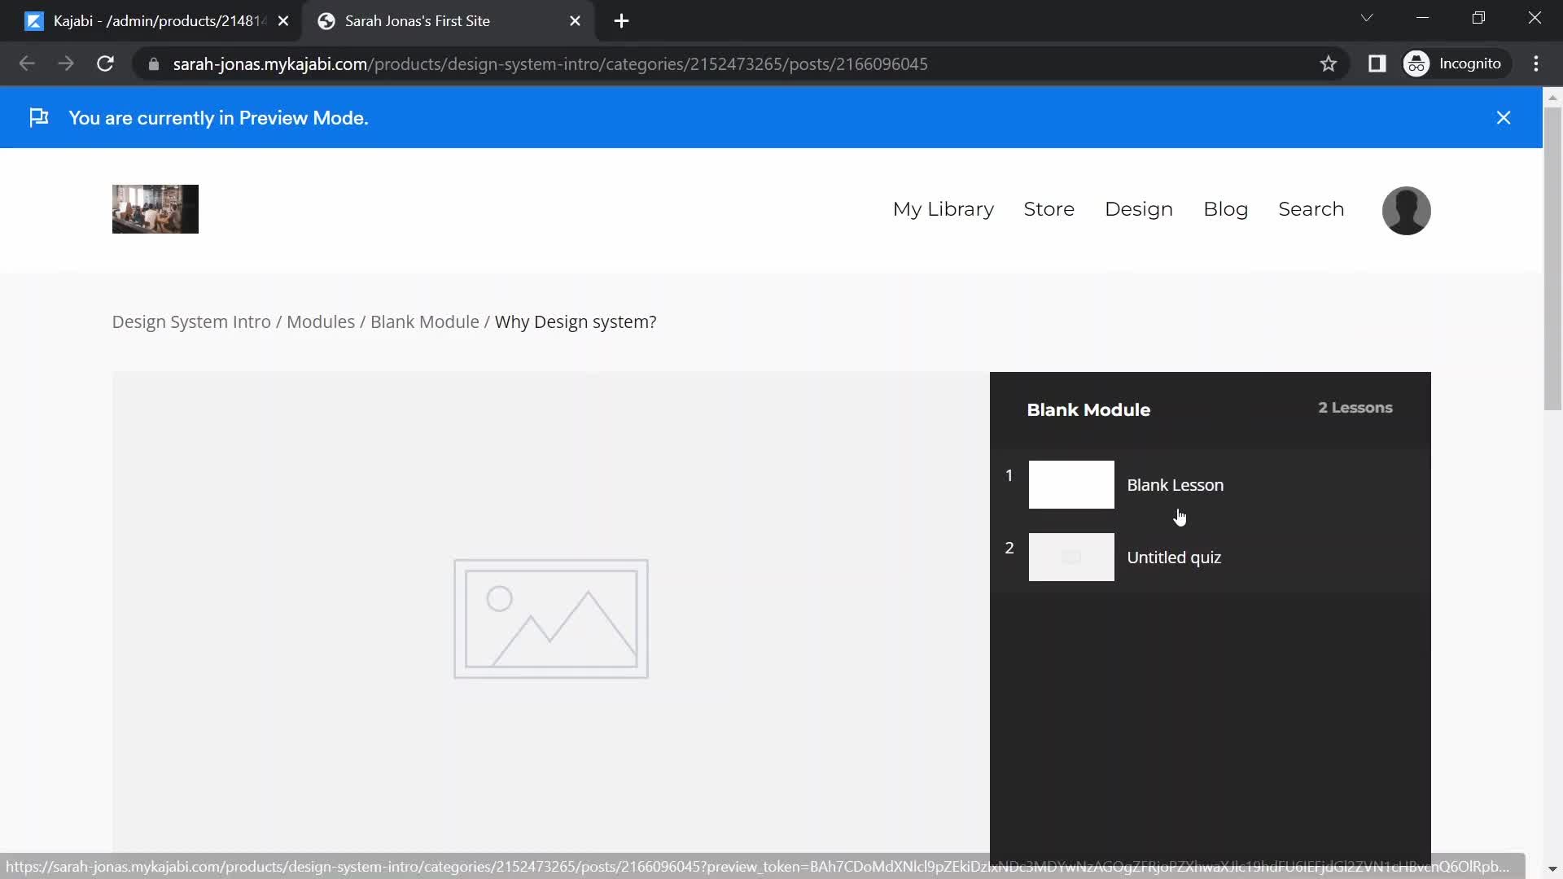Click the incognito mode icon
This screenshot has width=1563, height=879.
tap(1419, 63)
